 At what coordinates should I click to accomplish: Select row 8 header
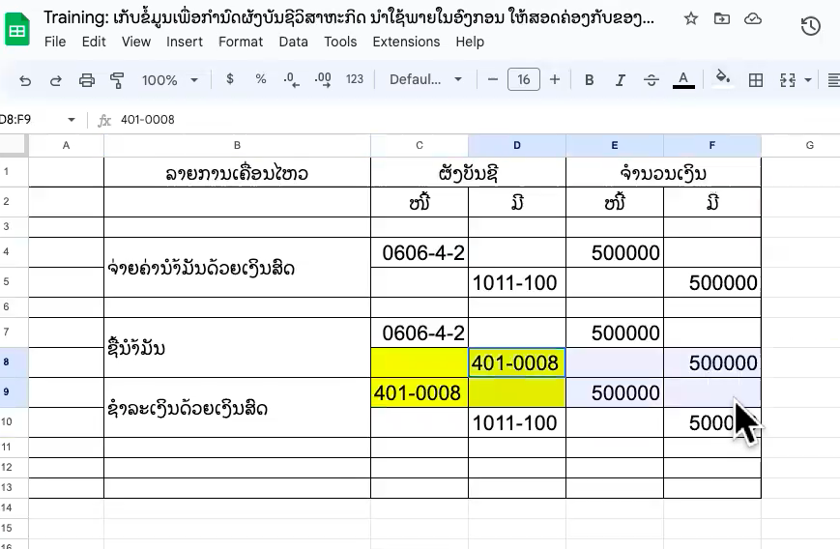(x=13, y=362)
